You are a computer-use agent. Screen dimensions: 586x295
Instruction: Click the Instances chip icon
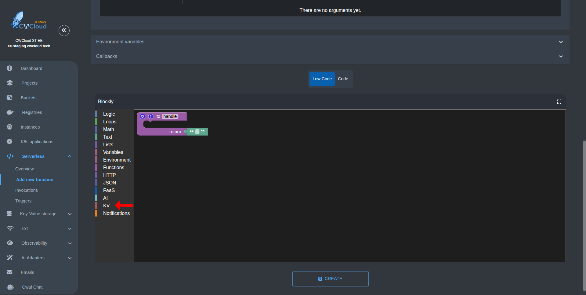pyautogui.click(x=10, y=127)
